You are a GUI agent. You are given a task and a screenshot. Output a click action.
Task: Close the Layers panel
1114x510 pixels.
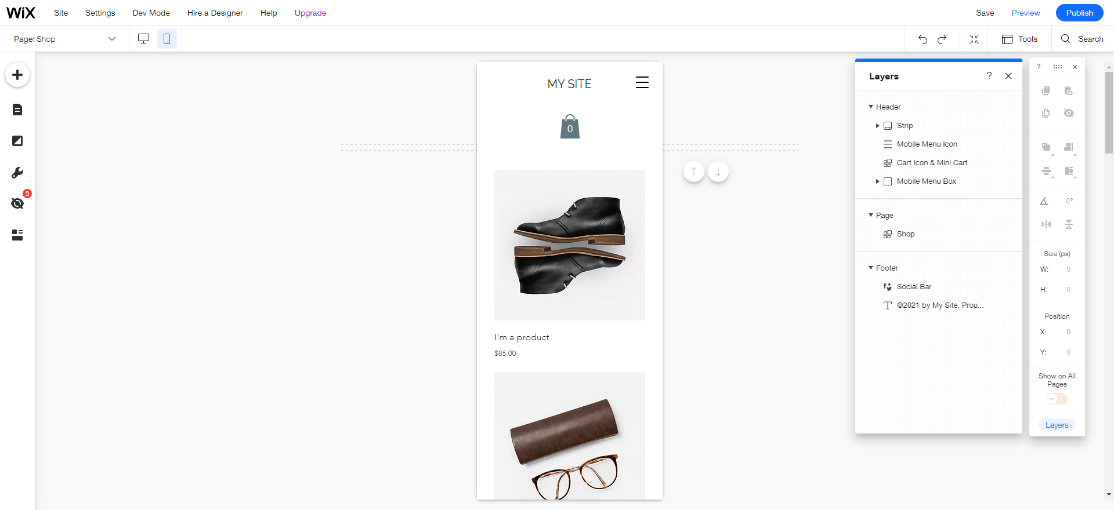[x=1008, y=76]
